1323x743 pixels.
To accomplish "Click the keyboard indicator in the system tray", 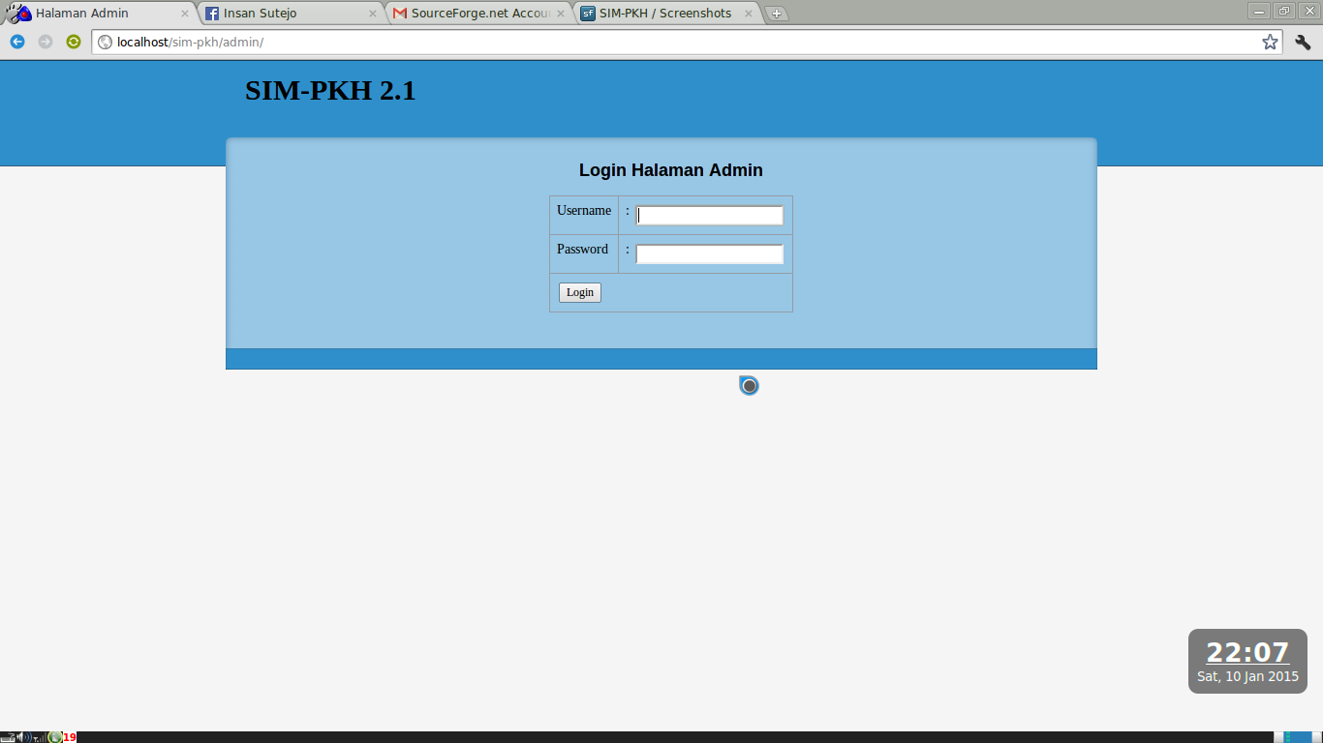I will 7,737.
